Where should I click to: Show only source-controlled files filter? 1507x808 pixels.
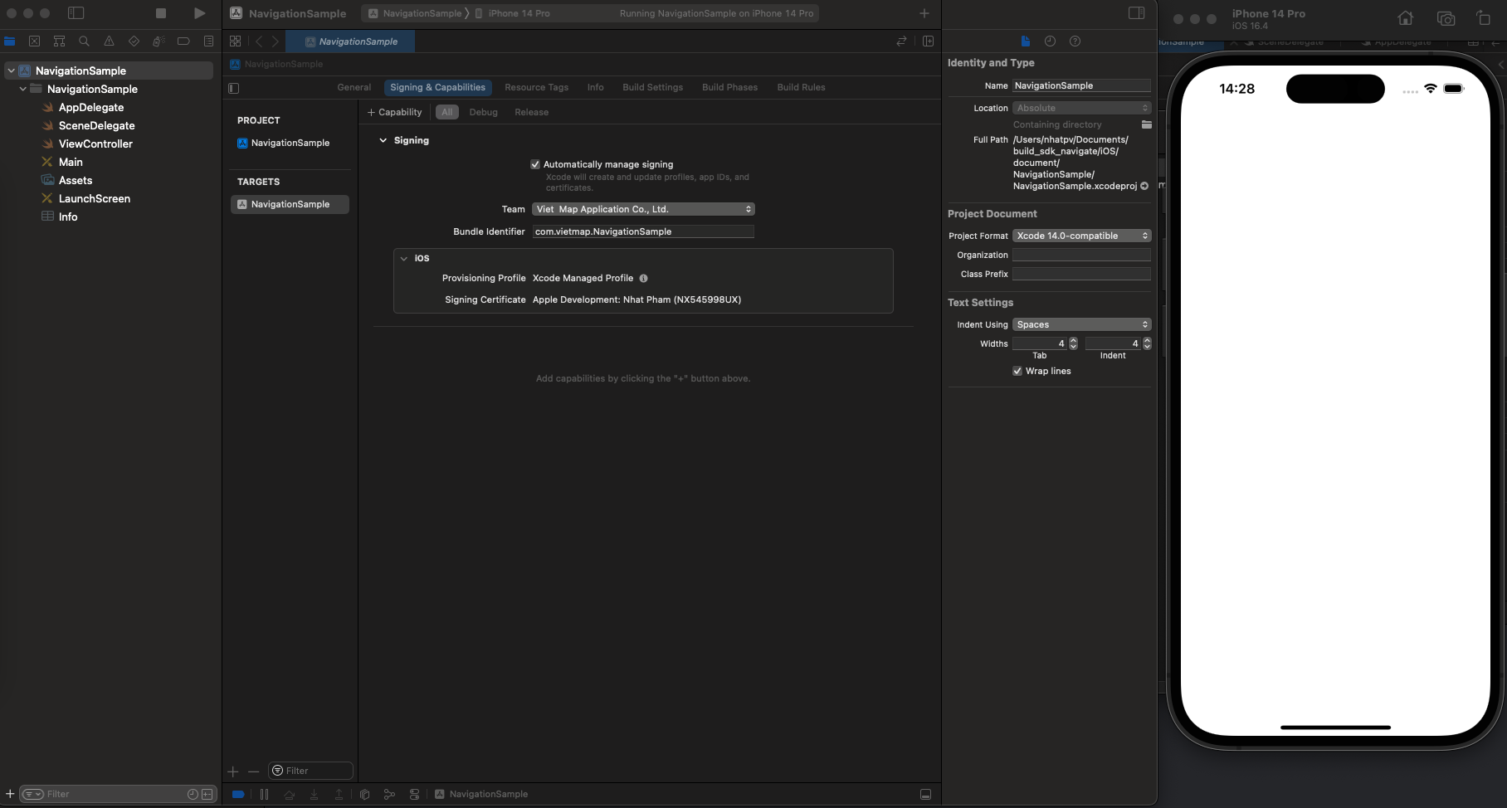pyautogui.click(x=207, y=794)
